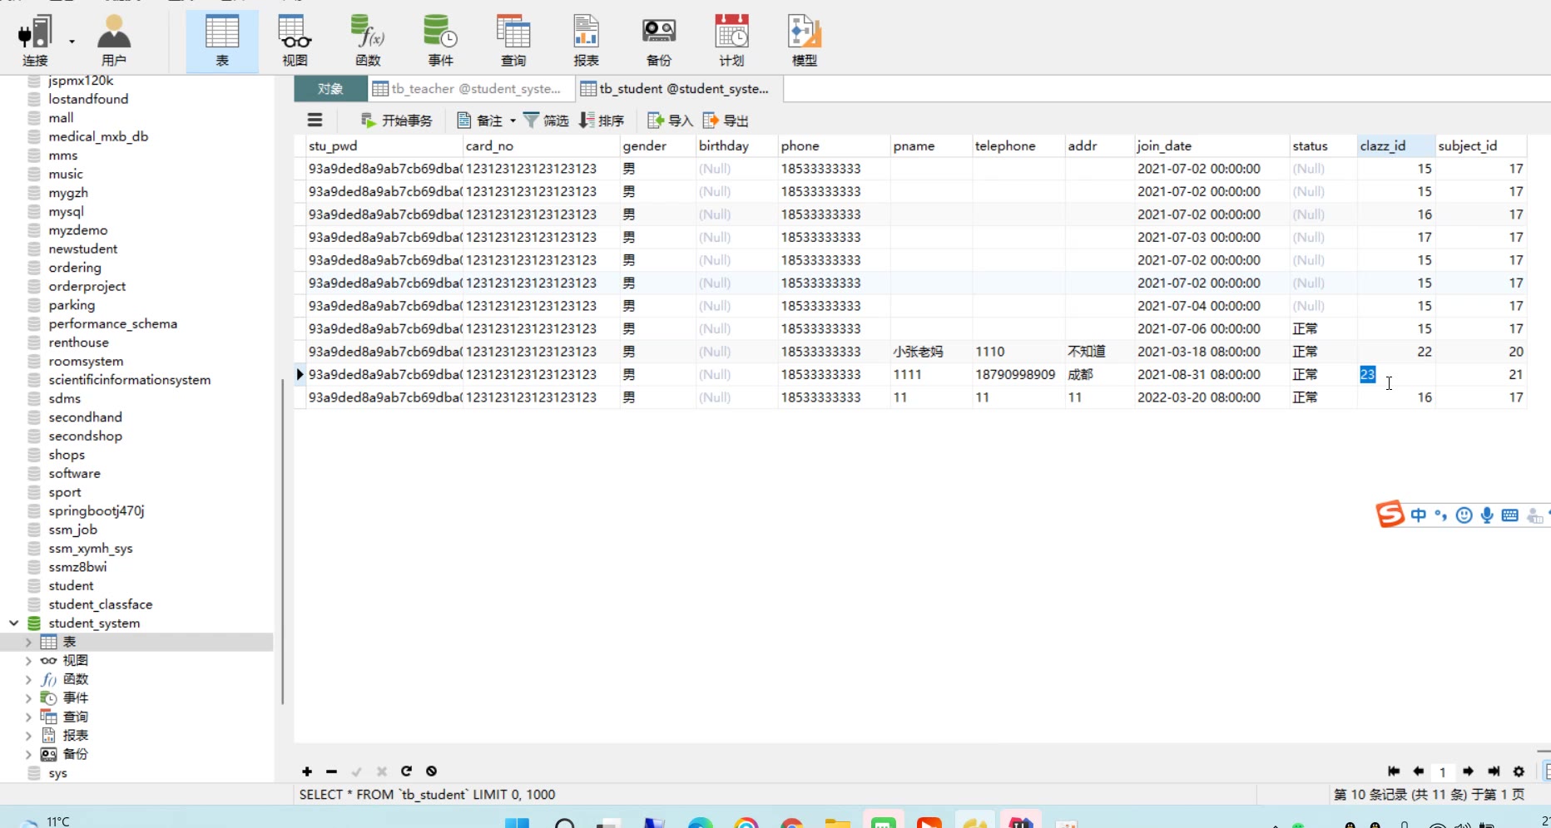Go to the last page arrow
This screenshot has width=1551, height=828.
tap(1494, 771)
